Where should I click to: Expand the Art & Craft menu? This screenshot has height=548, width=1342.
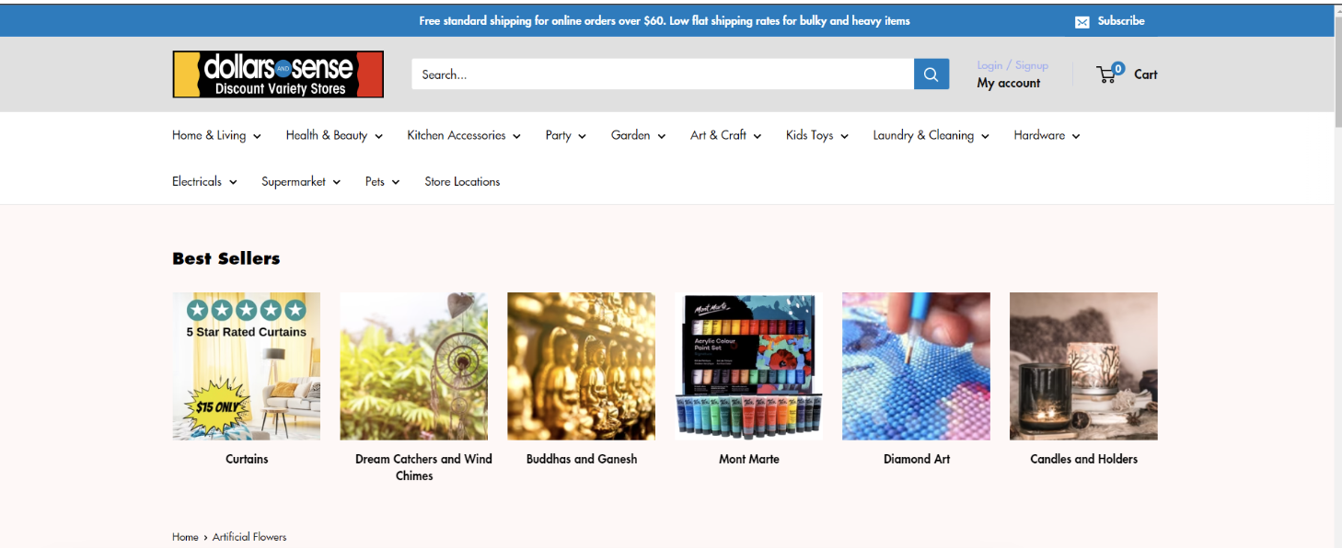click(725, 135)
